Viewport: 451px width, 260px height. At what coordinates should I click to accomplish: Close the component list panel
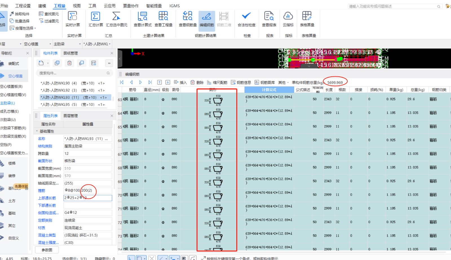pyautogui.click(x=112, y=53)
